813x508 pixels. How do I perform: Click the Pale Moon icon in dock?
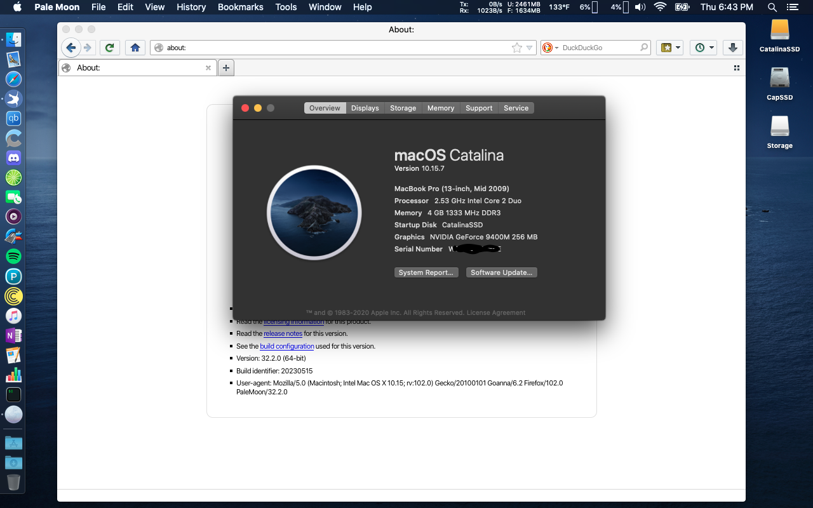pyautogui.click(x=13, y=415)
